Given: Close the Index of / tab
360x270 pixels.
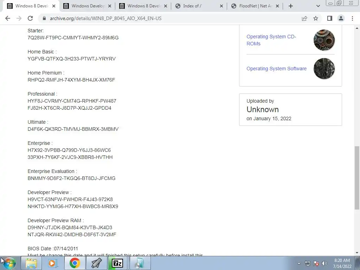Looking at the screenshot, I should click(x=221, y=6).
